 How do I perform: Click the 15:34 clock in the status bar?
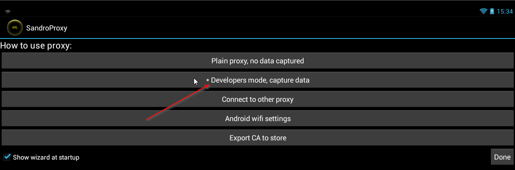[x=505, y=12]
